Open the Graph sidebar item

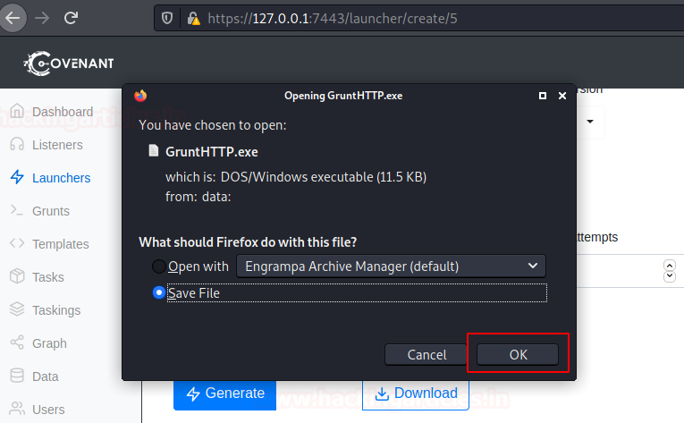(38, 343)
